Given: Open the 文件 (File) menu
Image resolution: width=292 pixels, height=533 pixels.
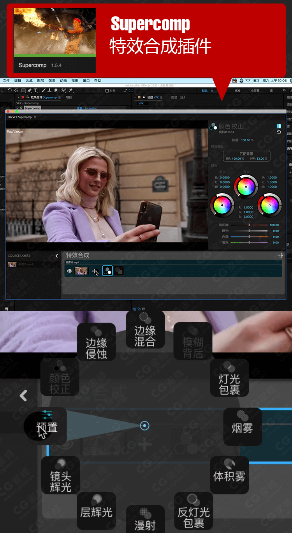Looking at the screenshot, I should click(x=6, y=81).
